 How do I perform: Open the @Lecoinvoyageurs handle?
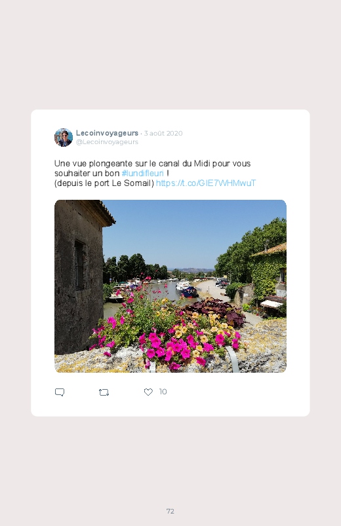107,142
